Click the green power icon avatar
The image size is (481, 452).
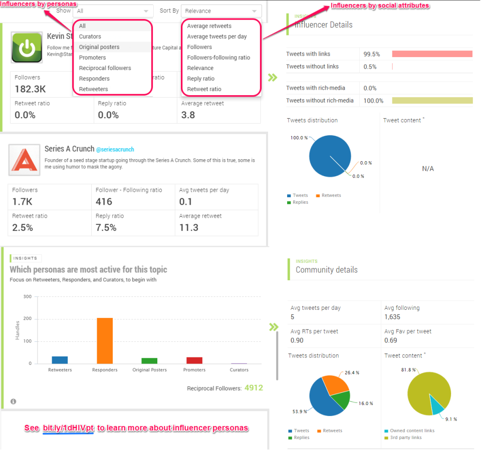pos(27,48)
